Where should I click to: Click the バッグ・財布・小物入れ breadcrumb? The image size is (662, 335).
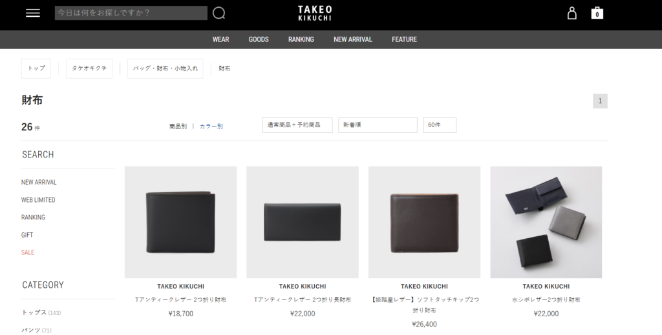(x=165, y=68)
